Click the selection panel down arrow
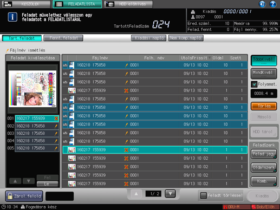Screen dimensions: 280x210 pyautogui.click(x=29, y=181)
